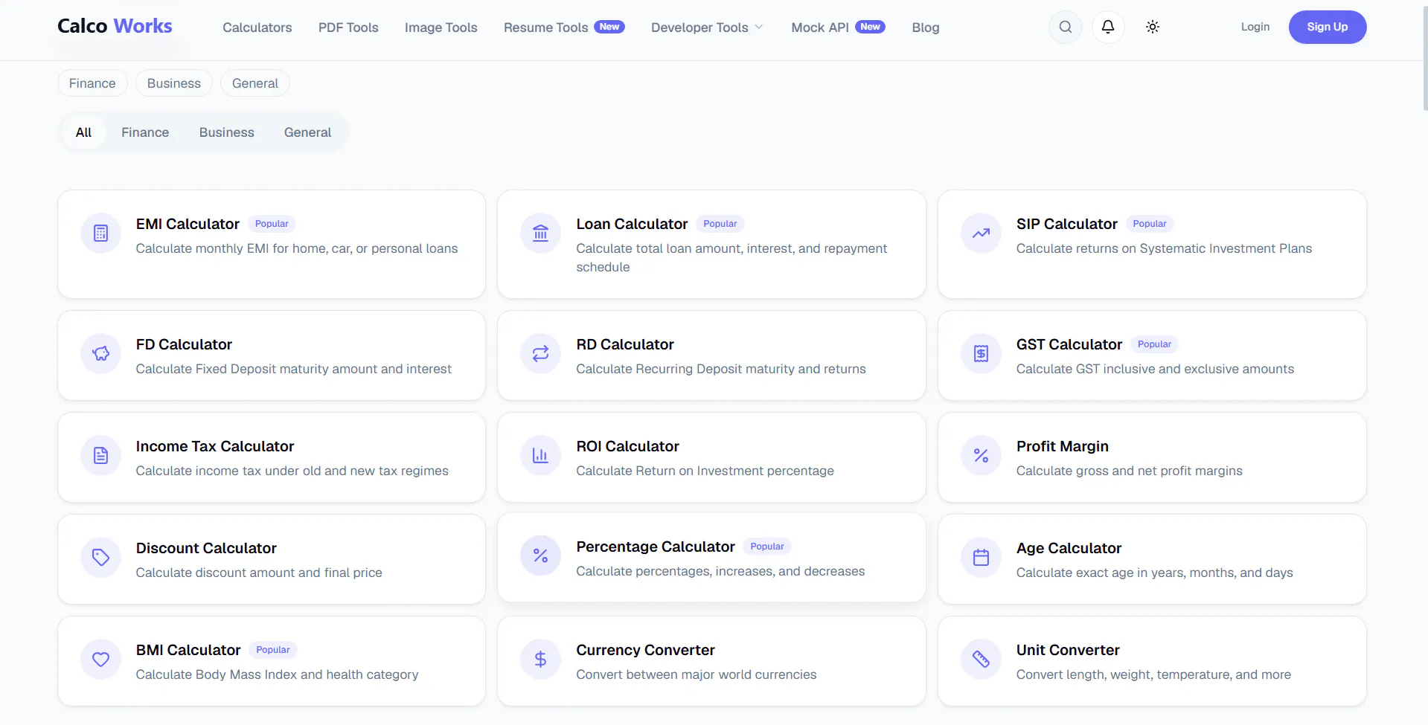
Task: Click the ROI Calculator bar chart icon
Action: coord(541,456)
